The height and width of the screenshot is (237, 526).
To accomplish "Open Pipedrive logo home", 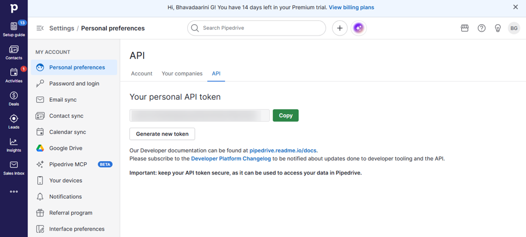I will [13, 9].
